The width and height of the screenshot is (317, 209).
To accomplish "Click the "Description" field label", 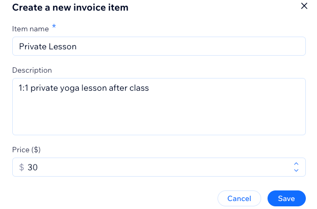I will pyautogui.click(x=32, y=71).
